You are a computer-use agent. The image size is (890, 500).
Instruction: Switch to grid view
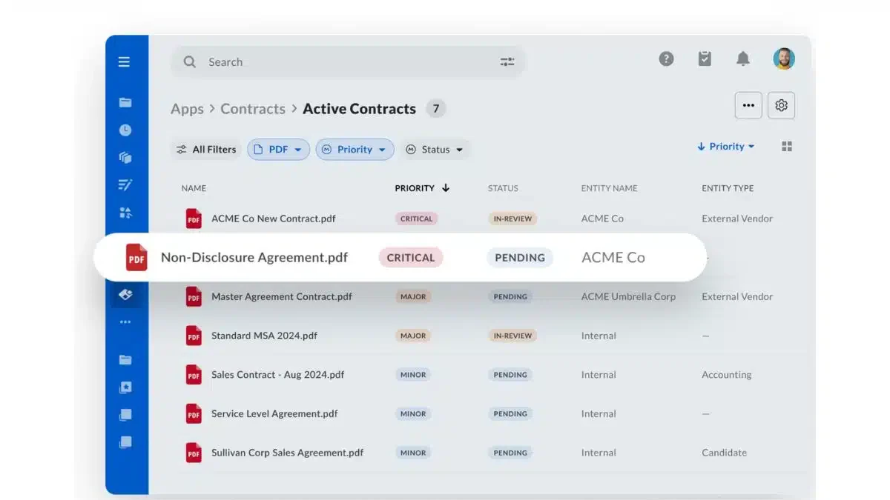point(787,147)
